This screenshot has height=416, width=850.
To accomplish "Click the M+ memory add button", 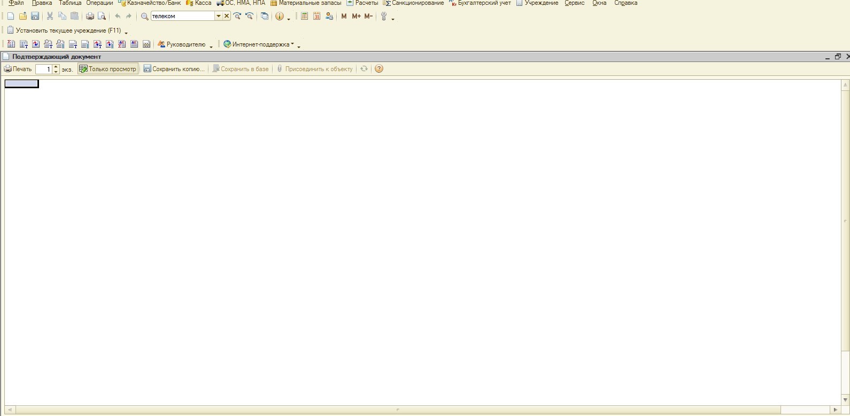I will point(356,17).
